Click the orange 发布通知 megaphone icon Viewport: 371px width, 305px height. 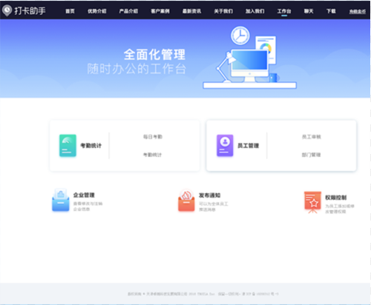[186, 201]
